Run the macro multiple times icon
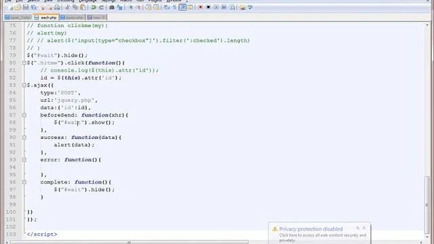 (x=224, y=7)
